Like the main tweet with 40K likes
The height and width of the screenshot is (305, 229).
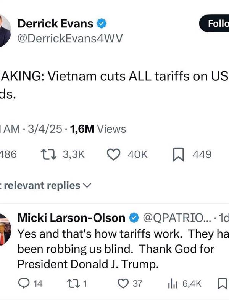pyautogui.click(x=114, y=155)
